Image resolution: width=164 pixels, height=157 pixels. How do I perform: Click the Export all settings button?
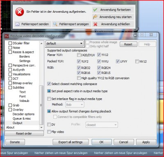coord(71,142)
